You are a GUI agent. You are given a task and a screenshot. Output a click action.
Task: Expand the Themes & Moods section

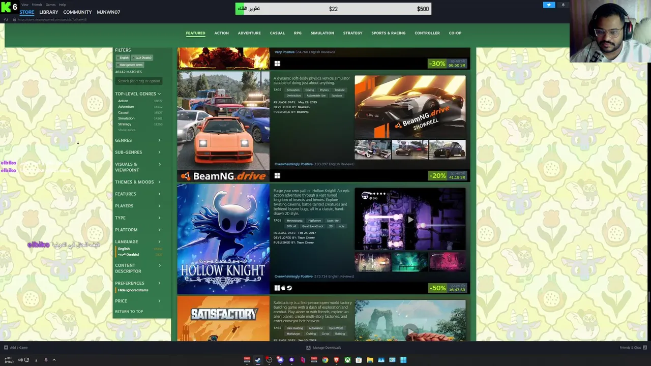pos(138,182)
